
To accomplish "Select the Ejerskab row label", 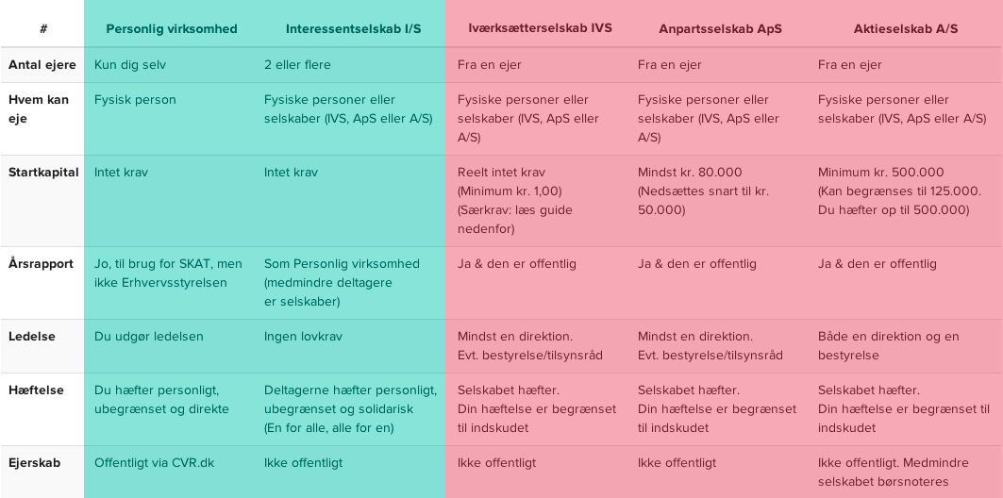I will tap(35, 463).
